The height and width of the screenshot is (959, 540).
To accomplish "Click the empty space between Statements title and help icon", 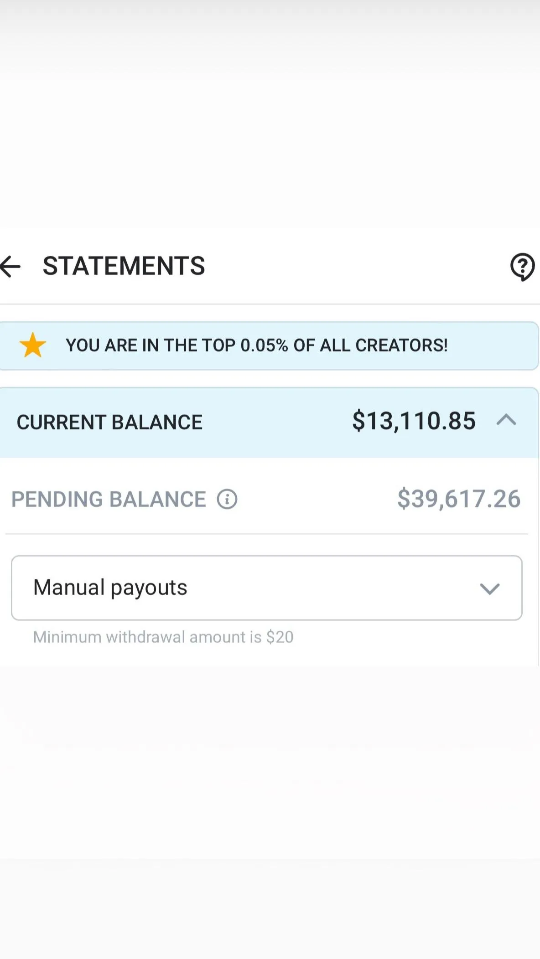I will [x=356, y=266].
